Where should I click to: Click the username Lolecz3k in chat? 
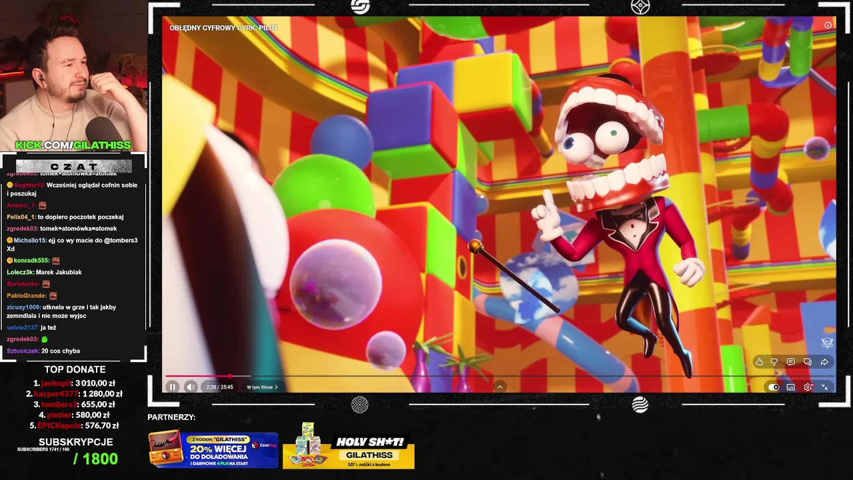click(x=21, y=272)
